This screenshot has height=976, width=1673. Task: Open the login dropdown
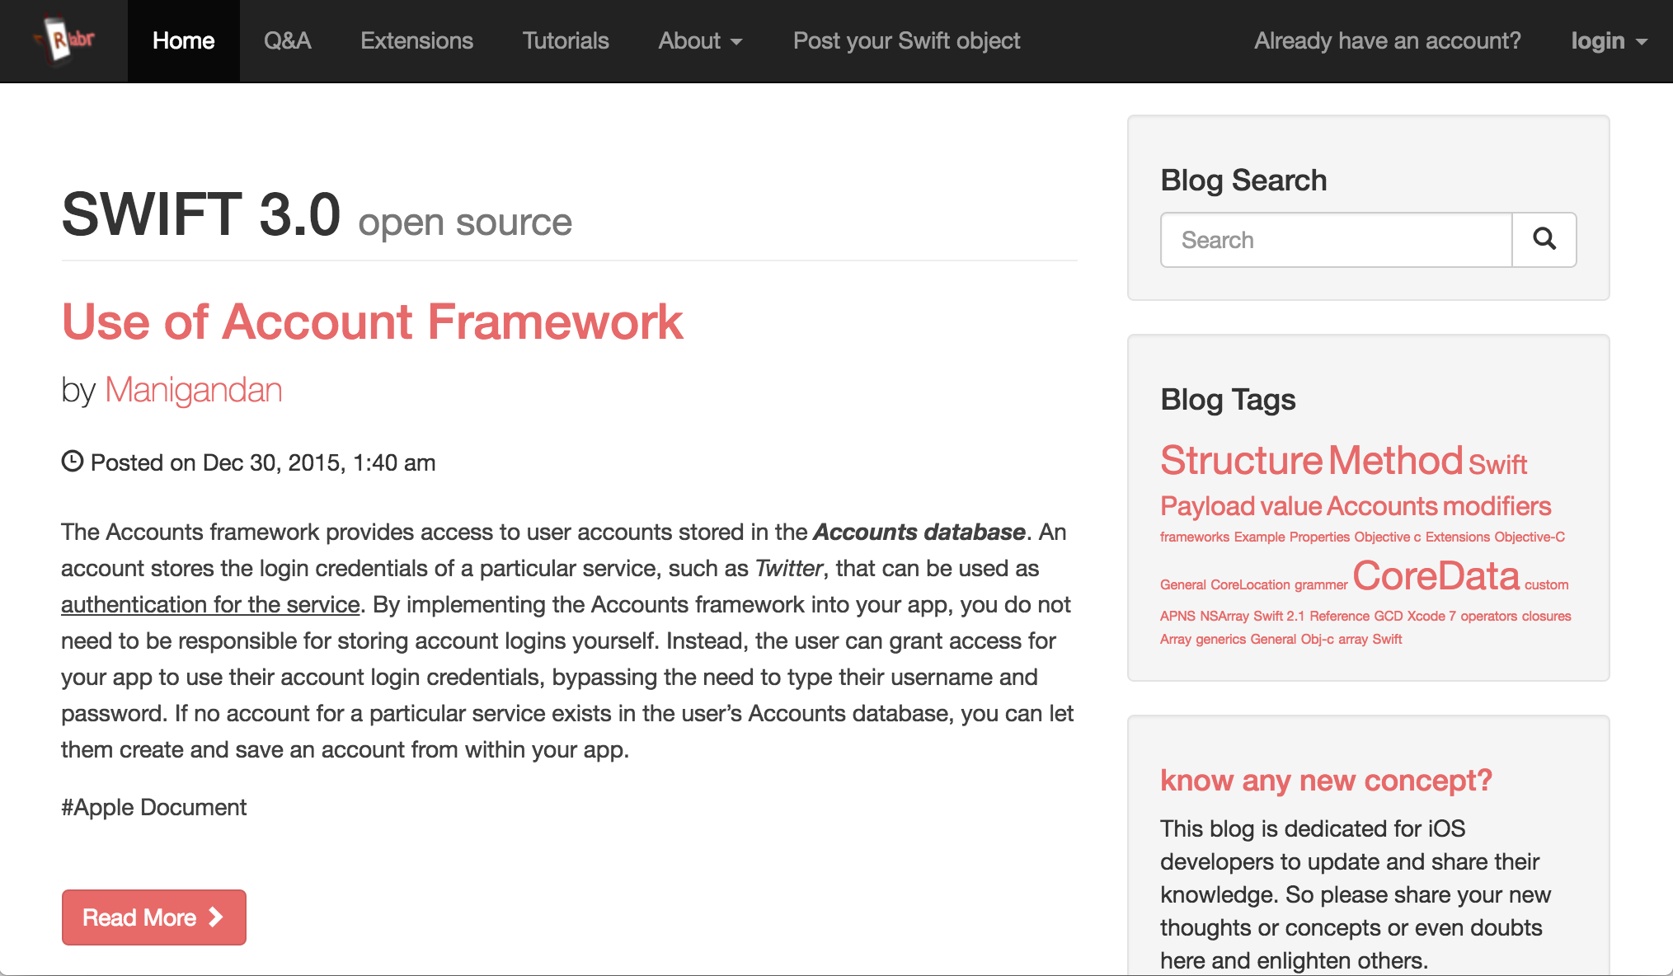coord(1608,40)
